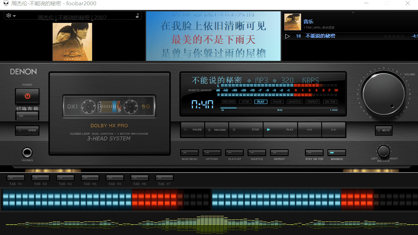Viewport: 418px width, 235px height.
Task: Toggle the SHUFFLE button
Action: pos(257,153)
